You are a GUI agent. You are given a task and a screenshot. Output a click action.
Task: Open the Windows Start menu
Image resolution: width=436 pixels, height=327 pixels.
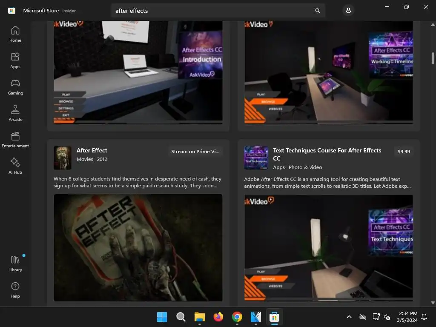[162, 317]
